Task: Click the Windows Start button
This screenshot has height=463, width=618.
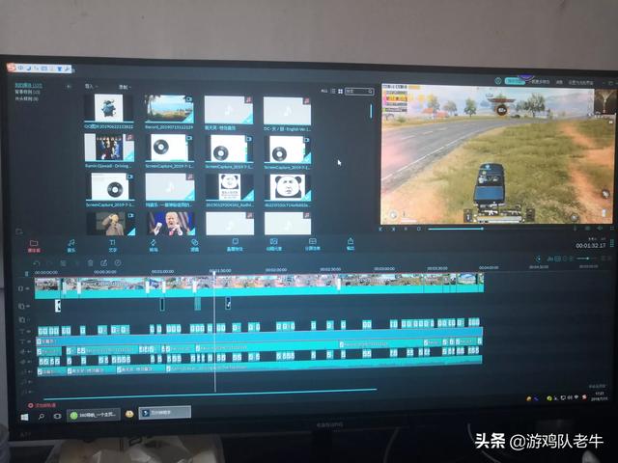Action: 24,415
